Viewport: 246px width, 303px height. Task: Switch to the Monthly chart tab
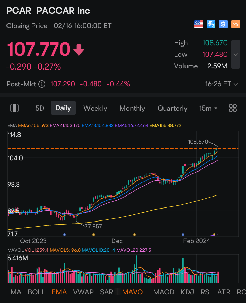(132, 108)
